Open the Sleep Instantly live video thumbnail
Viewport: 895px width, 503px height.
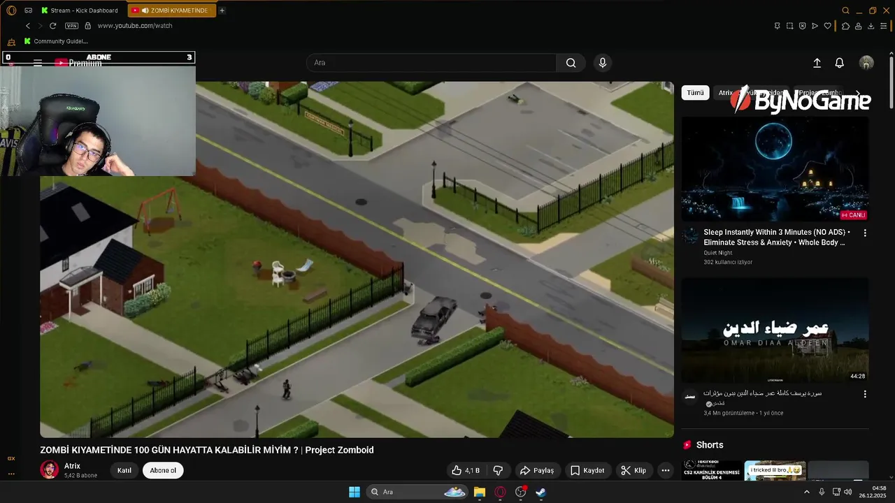coord(775,169)
